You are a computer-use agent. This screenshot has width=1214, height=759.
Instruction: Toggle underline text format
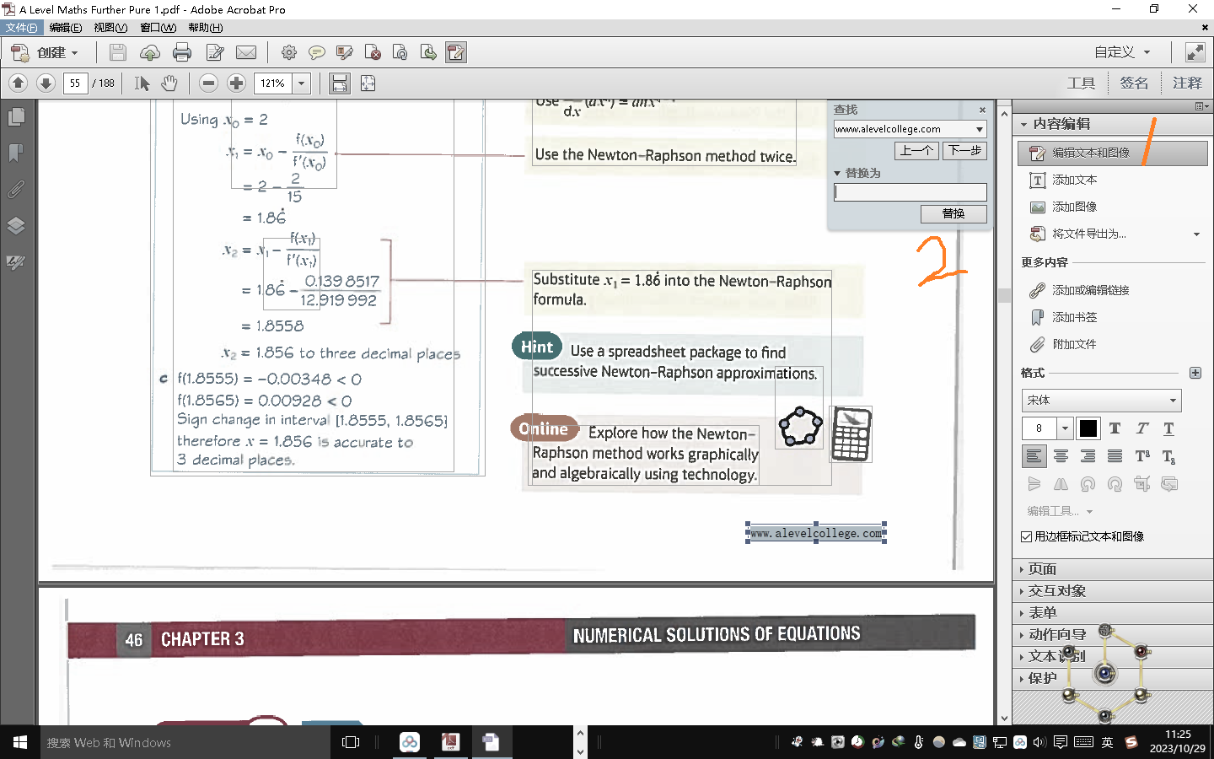click(x=1168, y=428)
